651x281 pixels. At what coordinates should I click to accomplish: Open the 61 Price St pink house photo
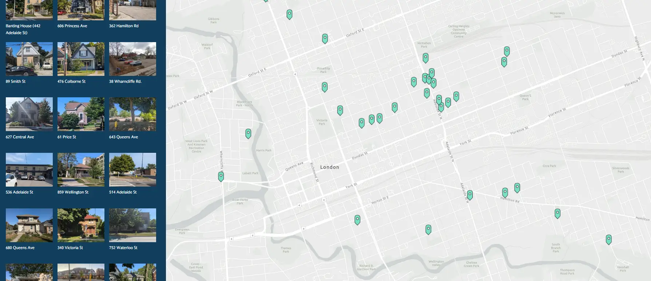(x=81, y=114)
